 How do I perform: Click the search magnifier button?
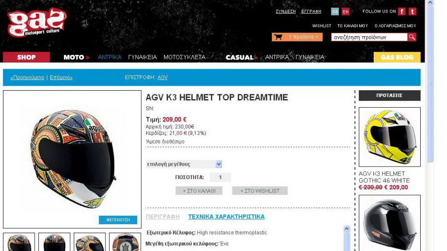412,37
